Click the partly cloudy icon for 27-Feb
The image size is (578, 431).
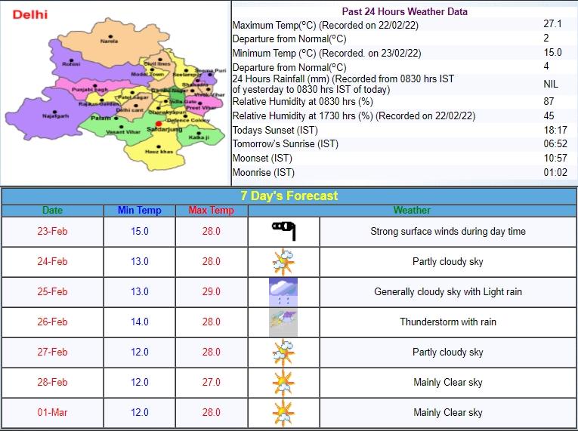[283, 352]
